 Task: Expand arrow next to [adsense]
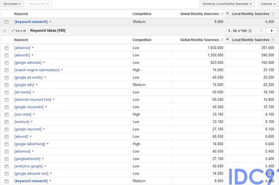click(x=33, y=47)
